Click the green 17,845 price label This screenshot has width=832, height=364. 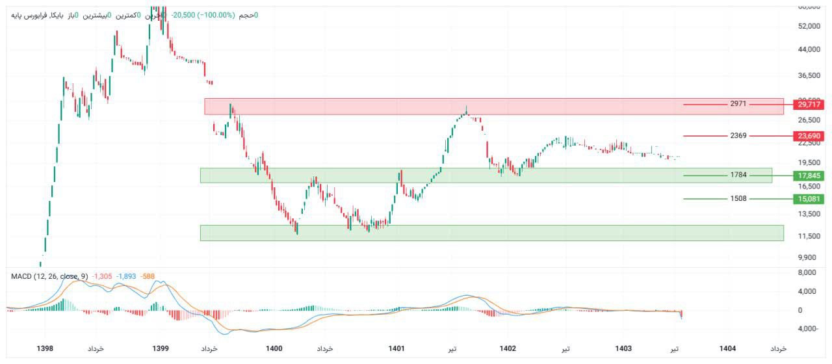[808, 175]
